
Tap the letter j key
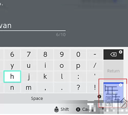tap(29, 77)
